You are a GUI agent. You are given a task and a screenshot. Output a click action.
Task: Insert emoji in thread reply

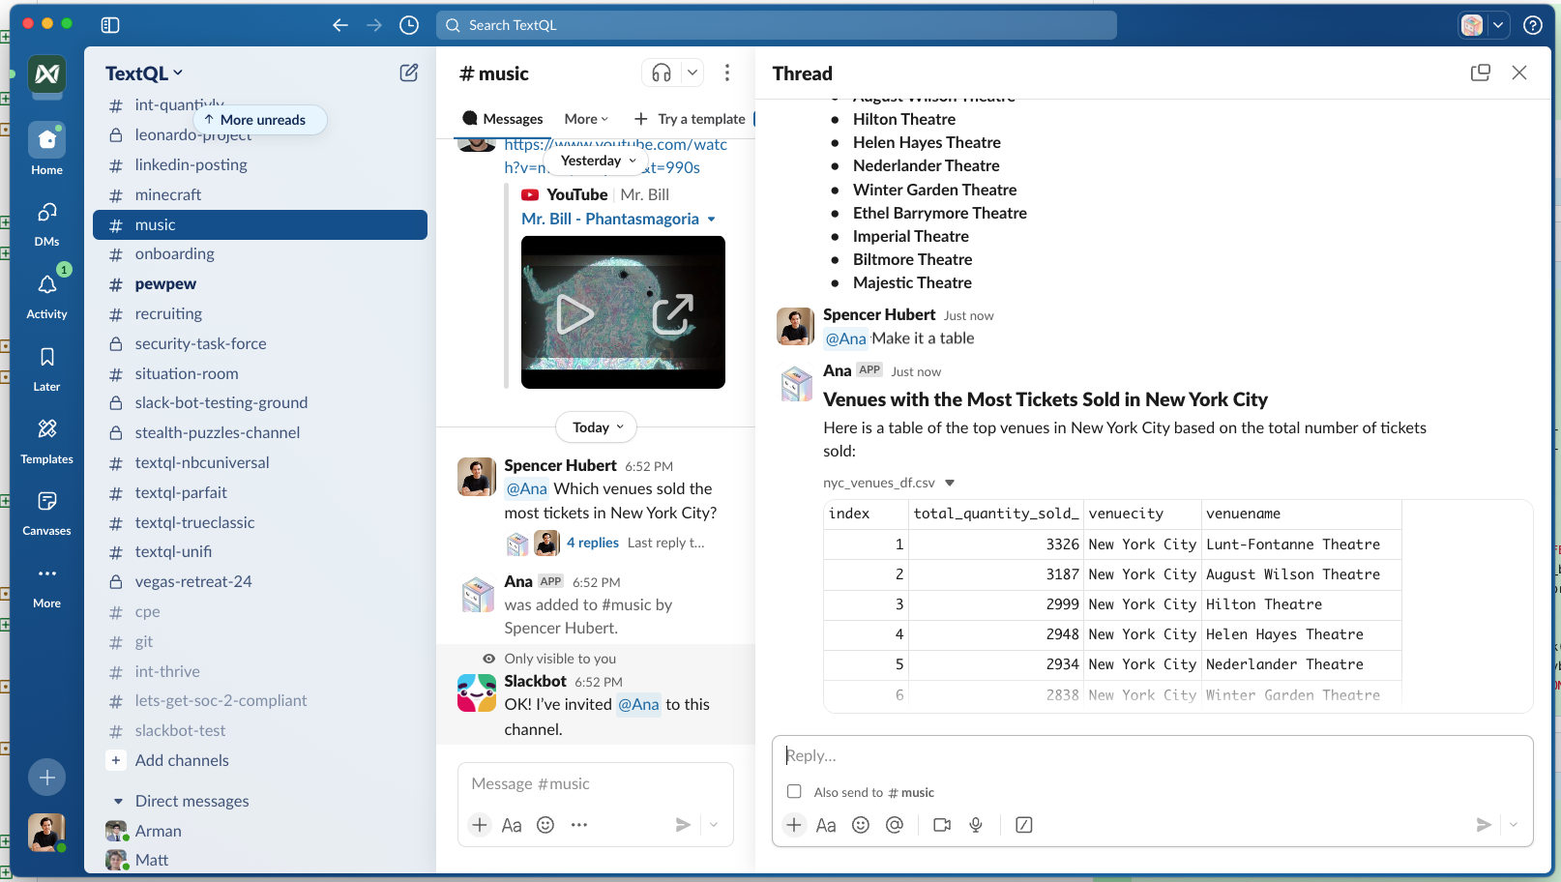pos(861,825)
